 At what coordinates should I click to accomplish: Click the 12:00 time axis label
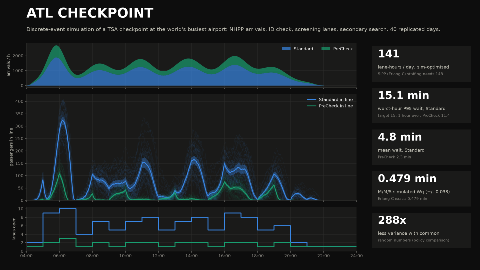(158, 256)
